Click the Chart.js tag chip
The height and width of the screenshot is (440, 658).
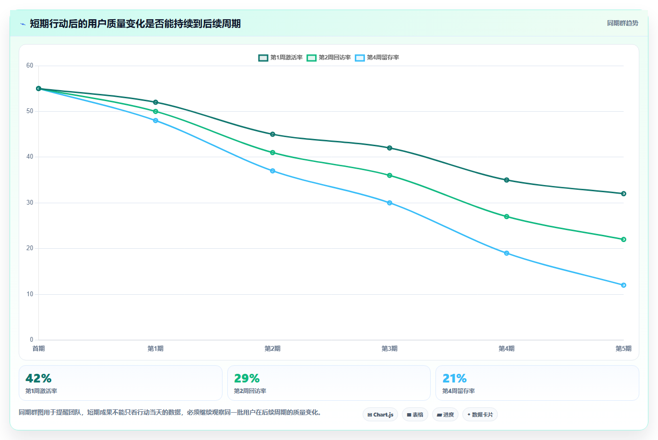click(380, 415)
